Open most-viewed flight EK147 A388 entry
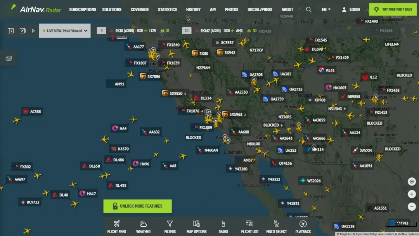Viewport: 419px width, 236px height. [225, 31]
